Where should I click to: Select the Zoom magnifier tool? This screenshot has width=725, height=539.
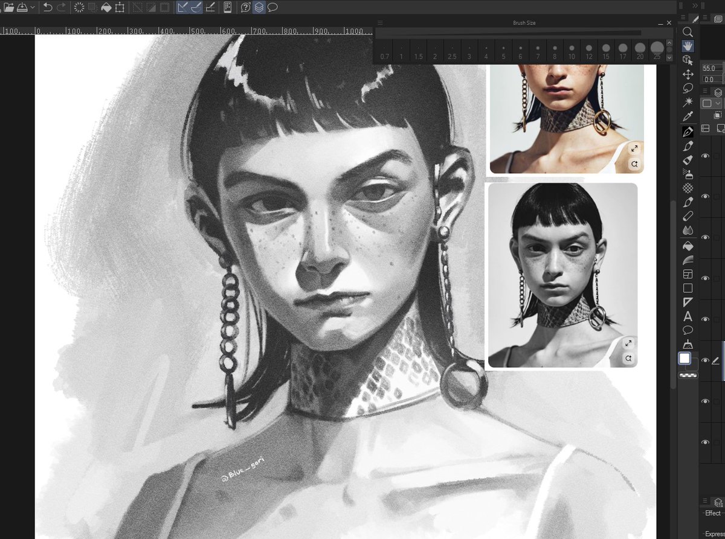[688, 32]
